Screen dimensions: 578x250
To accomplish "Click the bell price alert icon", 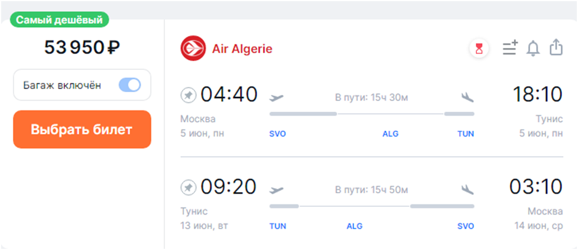I will pyautogui.click(x=533, y=48).
